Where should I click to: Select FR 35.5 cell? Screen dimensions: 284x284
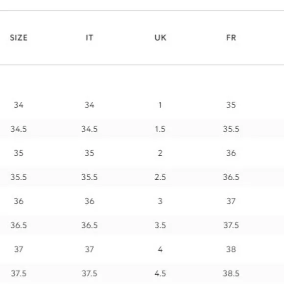231,129
